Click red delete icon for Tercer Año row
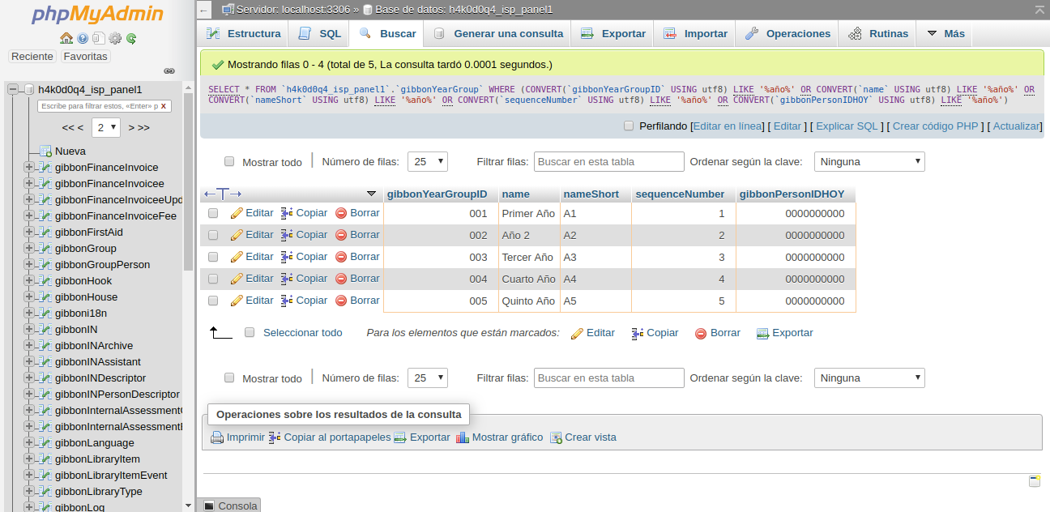 pos(341,257)
